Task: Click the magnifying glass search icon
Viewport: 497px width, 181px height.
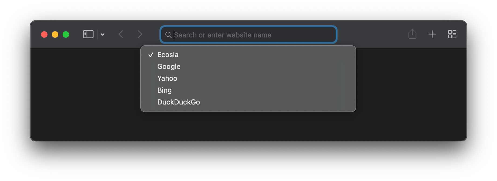Action: [x=168, y=35]
